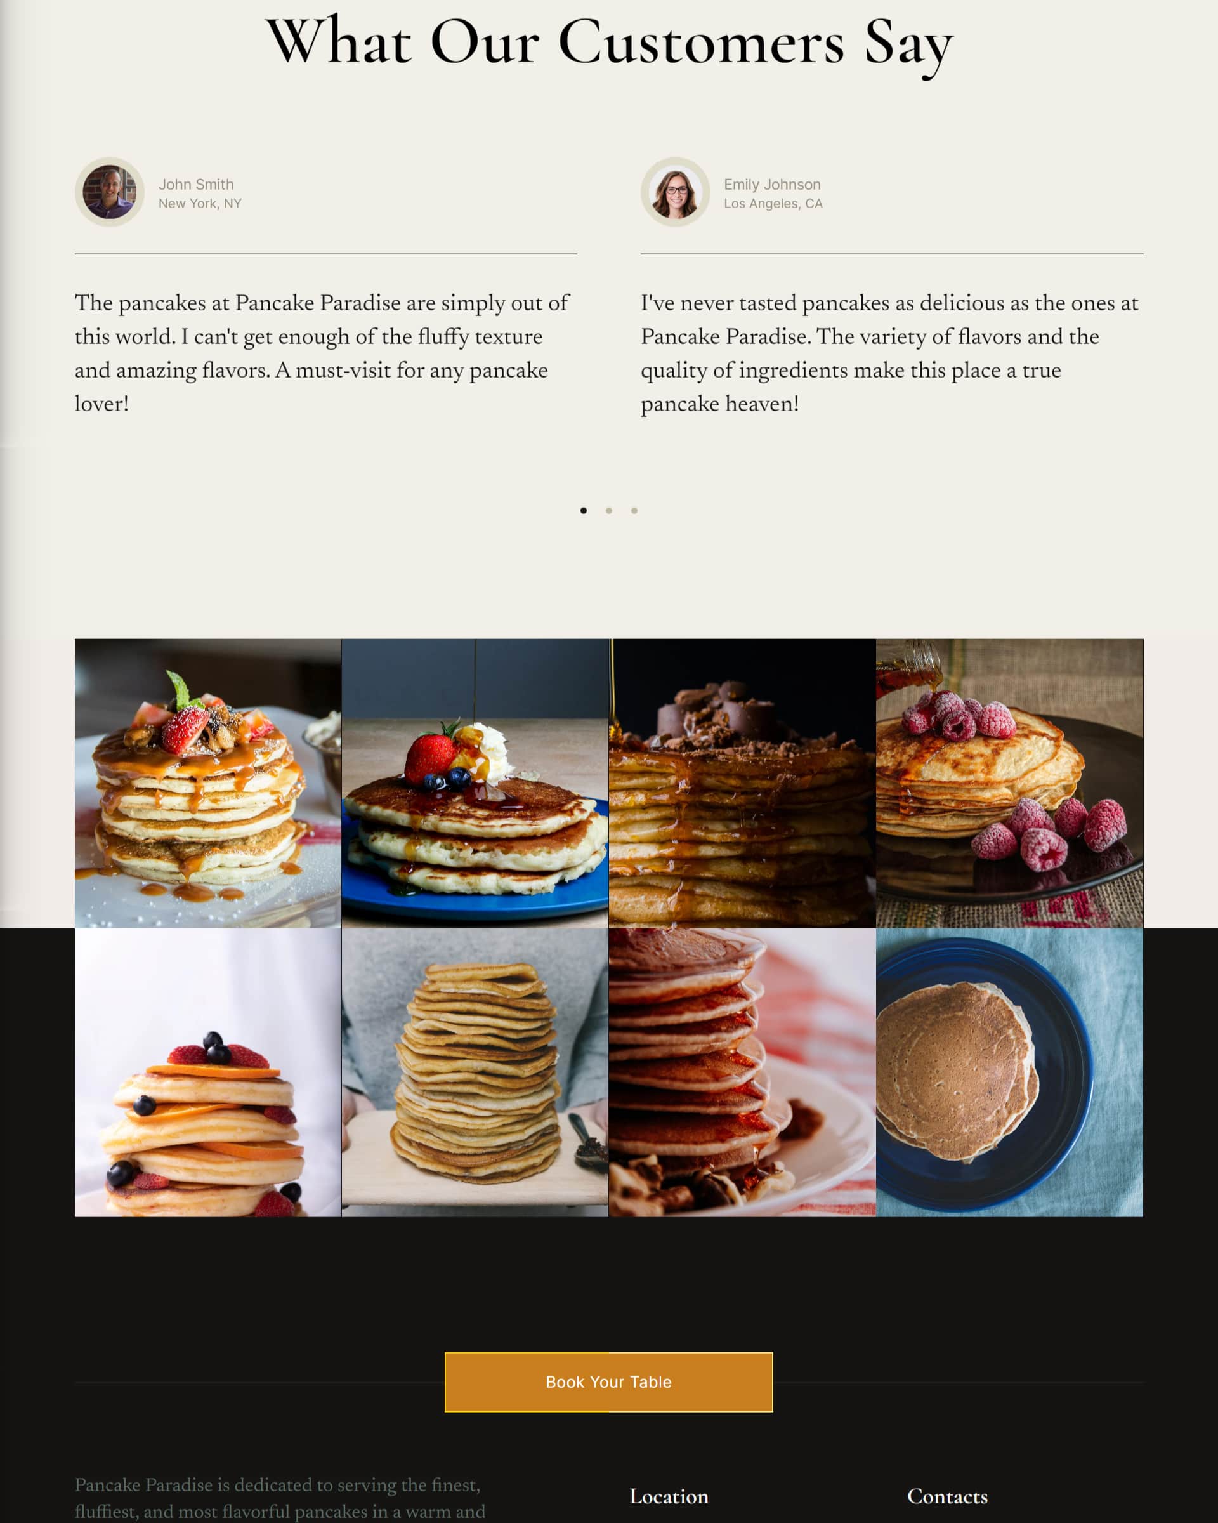Click the Contacts footer heading
This screenshot has width=1218, height=1523.
(947, 1496)
